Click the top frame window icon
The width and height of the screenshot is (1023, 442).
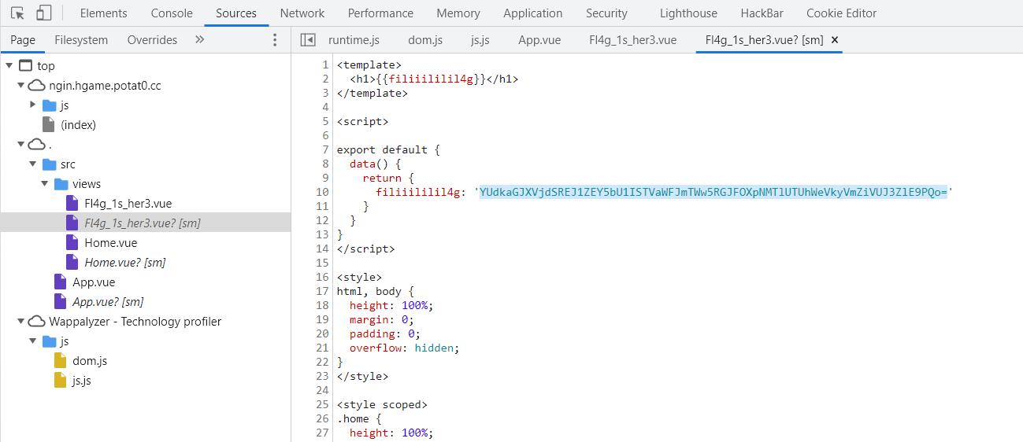coord(25,66)
